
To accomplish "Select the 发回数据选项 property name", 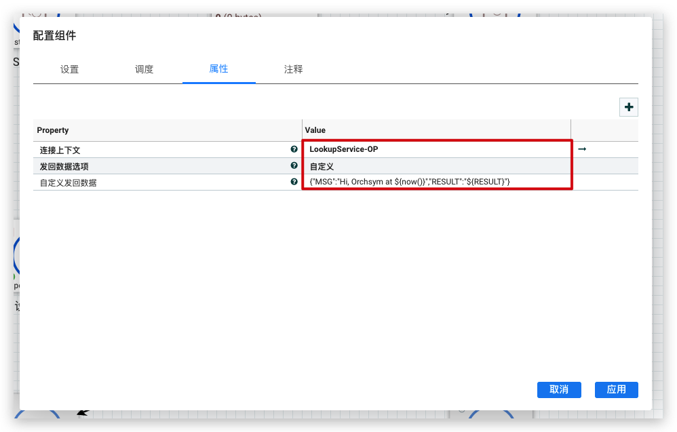I will click(64, 166).
